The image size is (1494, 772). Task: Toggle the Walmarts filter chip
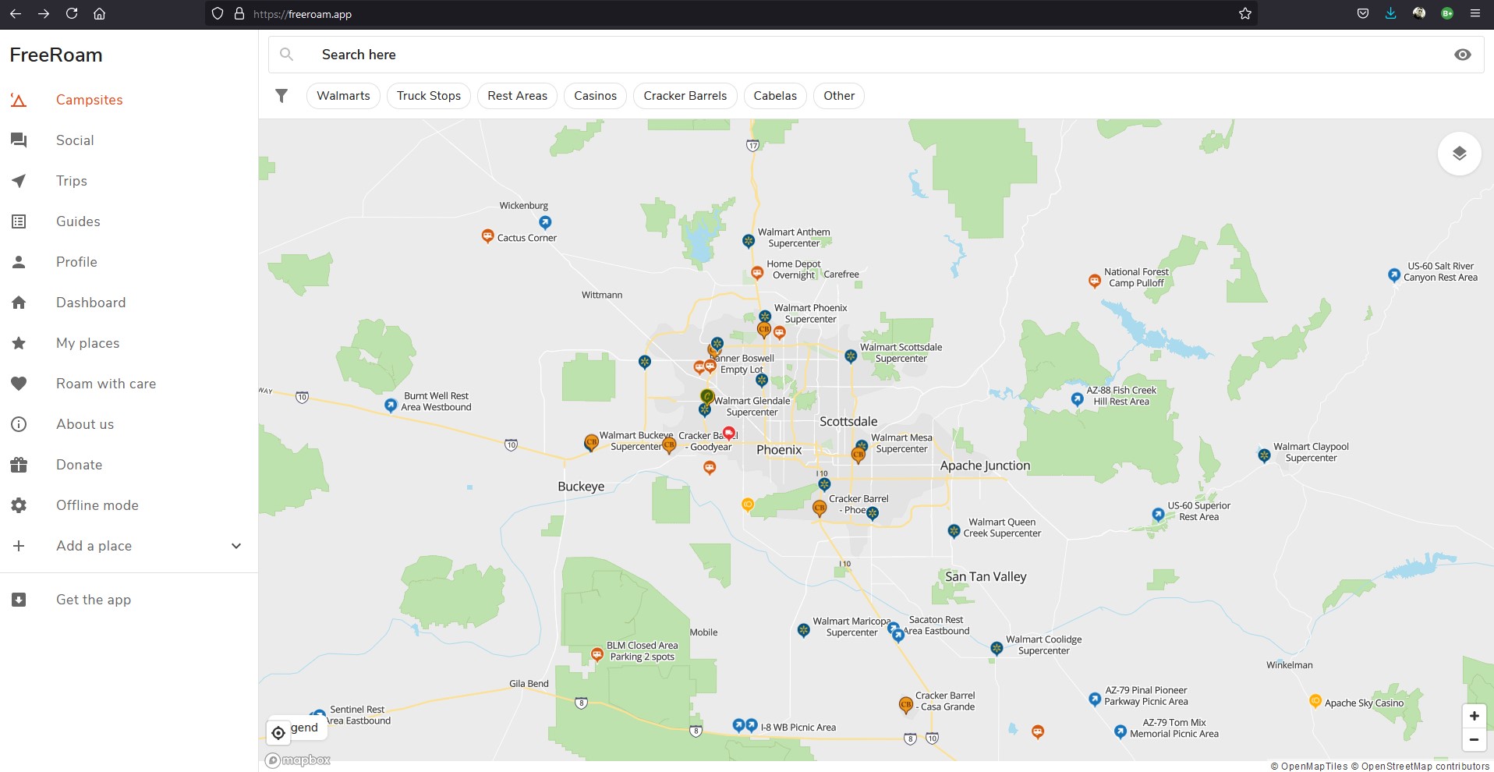pyautogui.click(x=343, y=96)
